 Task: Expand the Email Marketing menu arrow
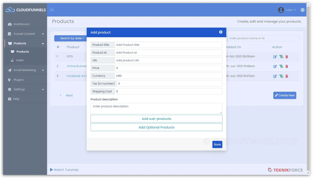tap(43, 70)
